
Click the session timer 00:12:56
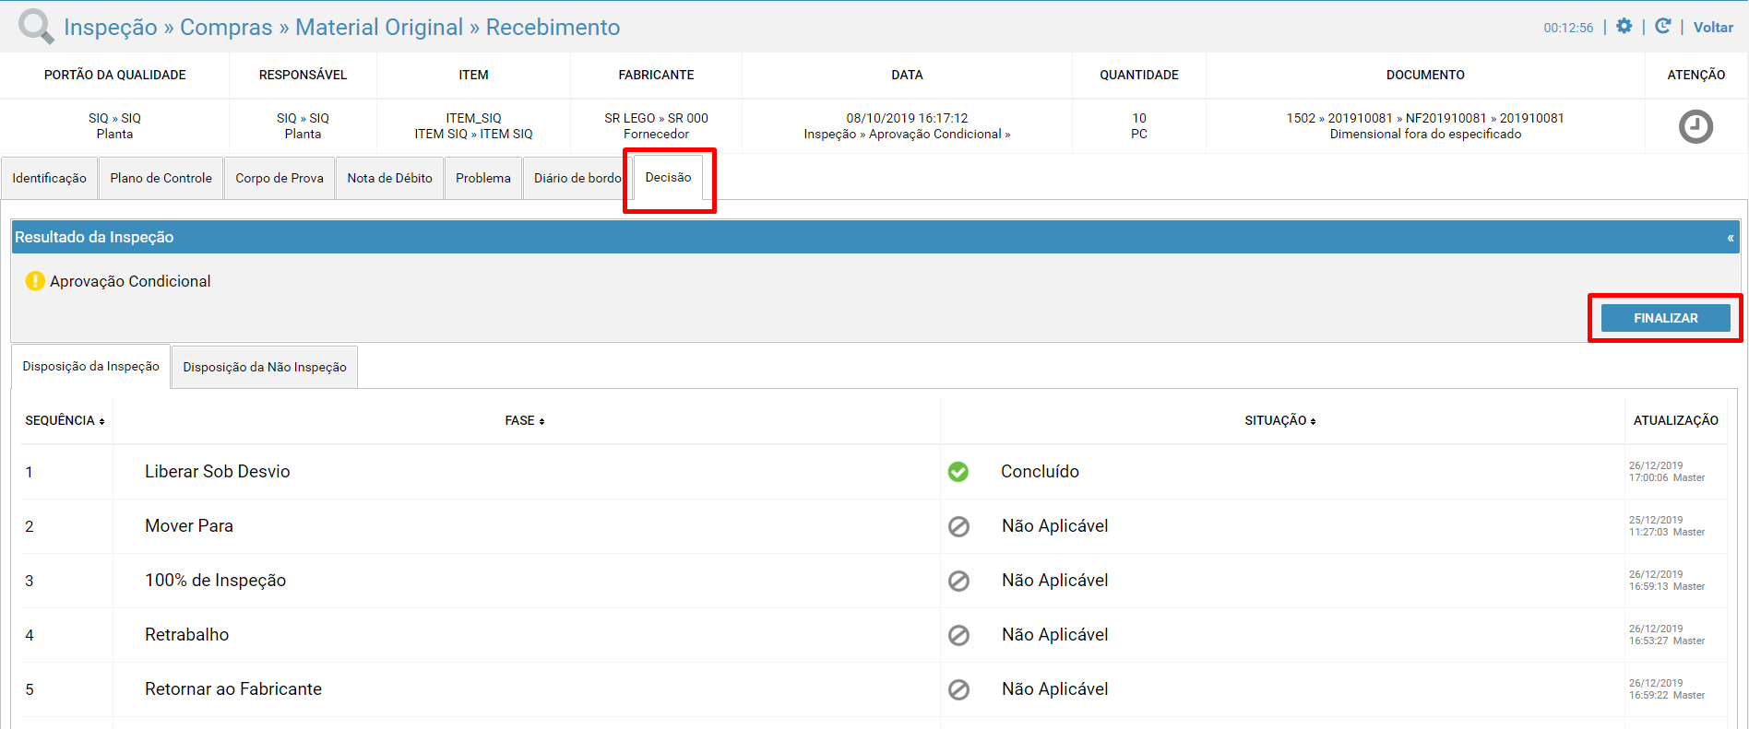click(1568, 28)
